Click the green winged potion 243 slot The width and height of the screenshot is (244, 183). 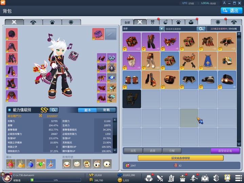(x=41, y=164)
